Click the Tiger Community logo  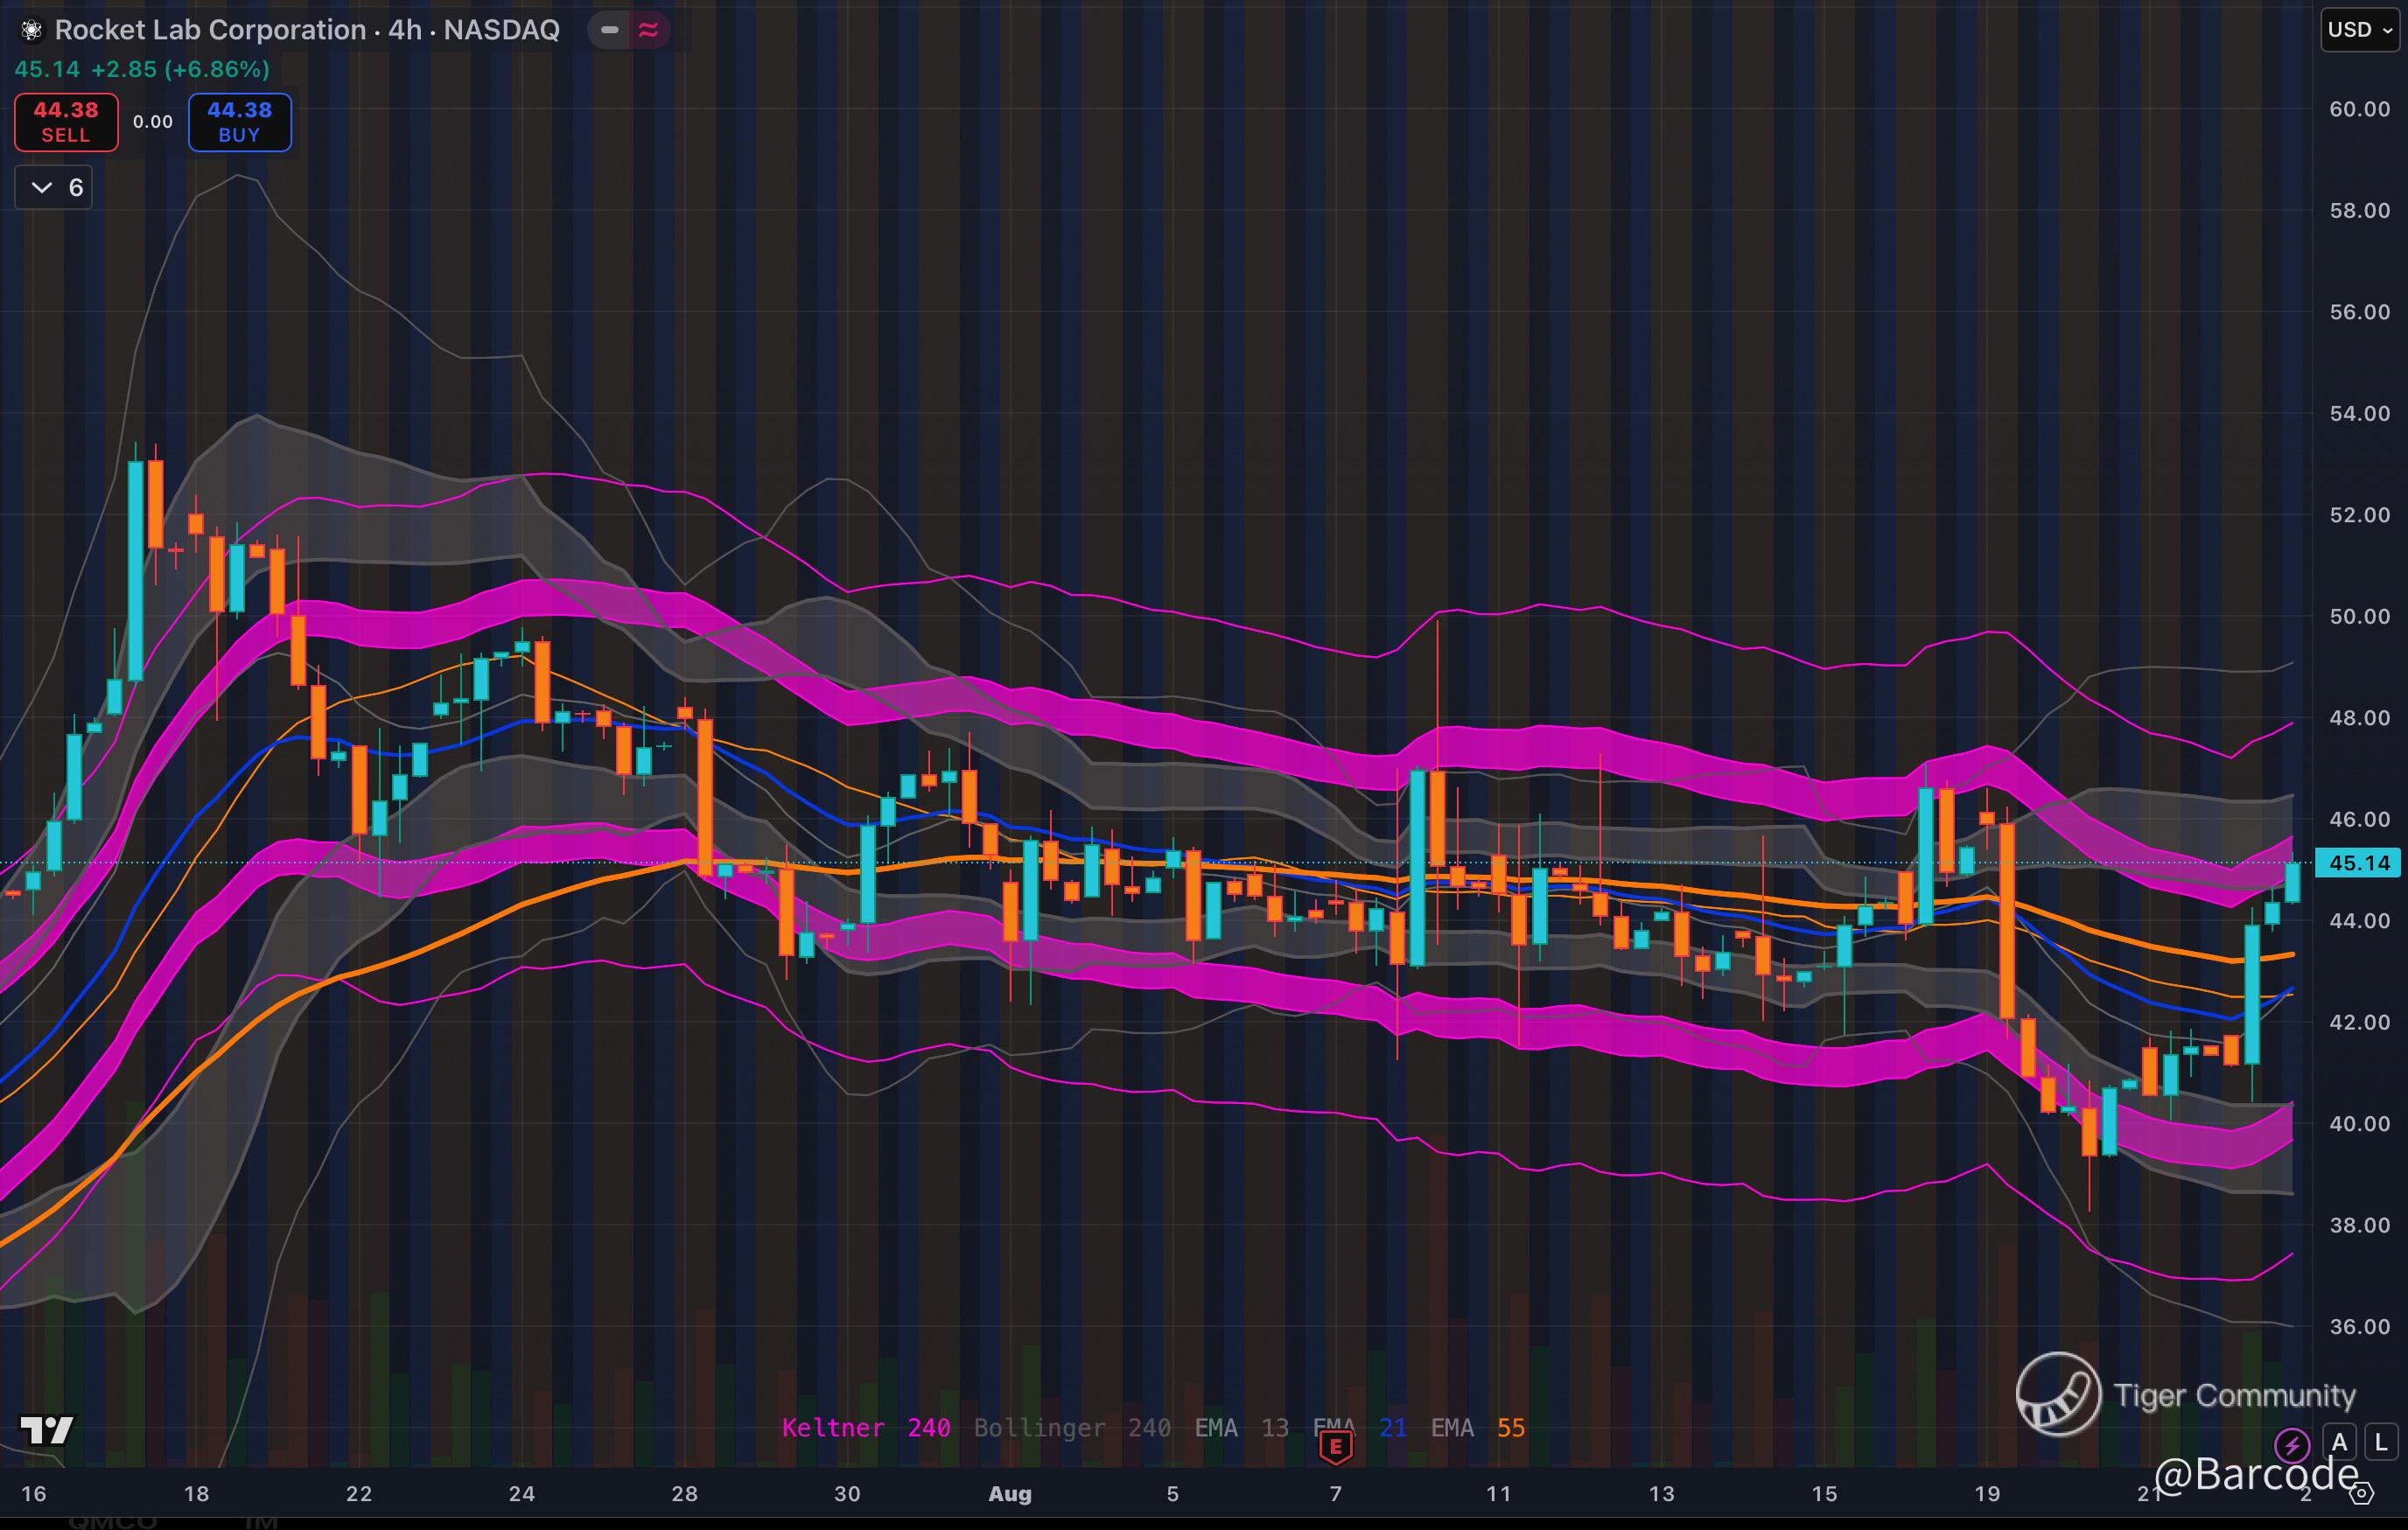2058,1394
